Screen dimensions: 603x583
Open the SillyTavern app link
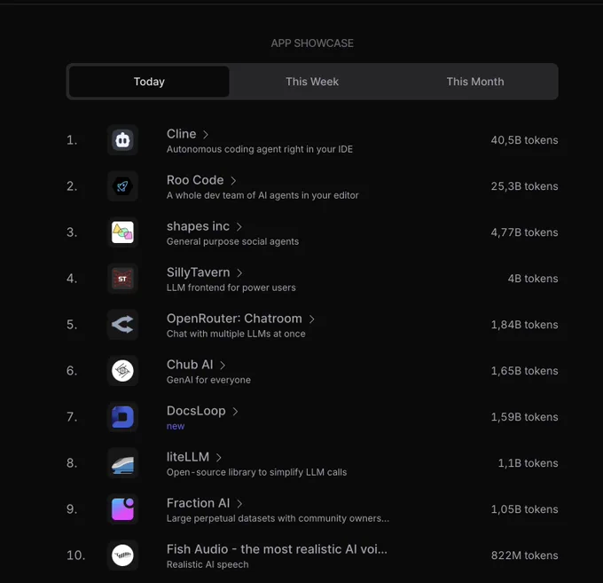tap(198, 272)
